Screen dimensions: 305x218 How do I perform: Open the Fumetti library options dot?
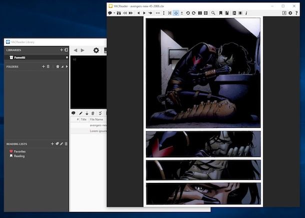point(67,57)
